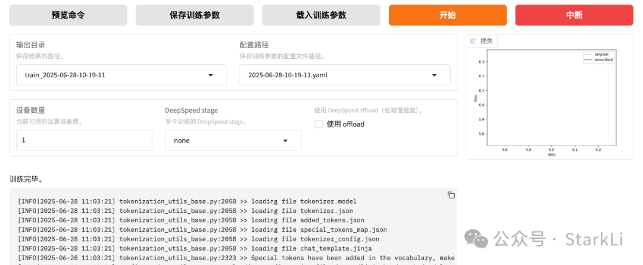
Task: Click the log line loading file tokenizer.model
Action: 187,201
